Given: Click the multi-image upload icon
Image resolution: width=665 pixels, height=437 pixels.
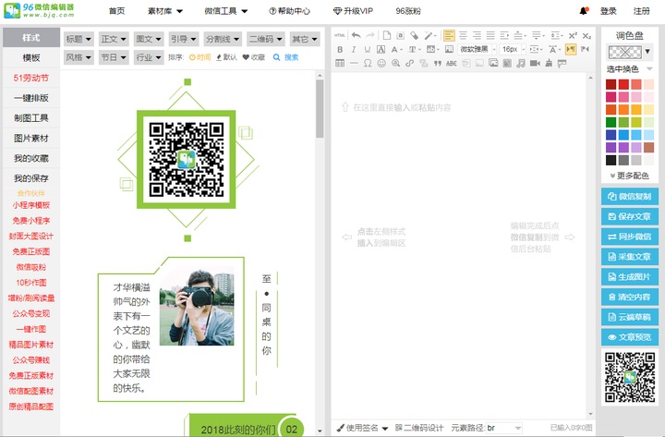Looking at the screenshot, I should (x=493, y=63).
